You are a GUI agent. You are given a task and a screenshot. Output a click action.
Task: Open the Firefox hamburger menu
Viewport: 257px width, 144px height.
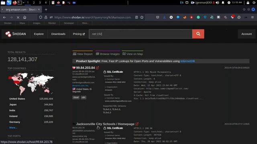(253, 17)
